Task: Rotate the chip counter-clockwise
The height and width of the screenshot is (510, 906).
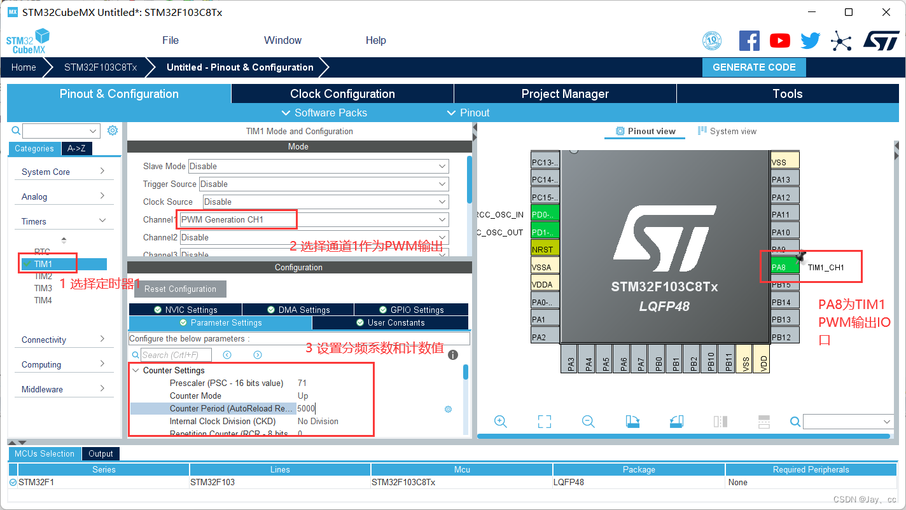Action: pos(676,421)
